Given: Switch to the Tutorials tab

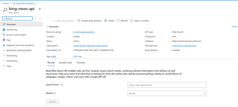Looking at the screenshot, I should 81,63.
